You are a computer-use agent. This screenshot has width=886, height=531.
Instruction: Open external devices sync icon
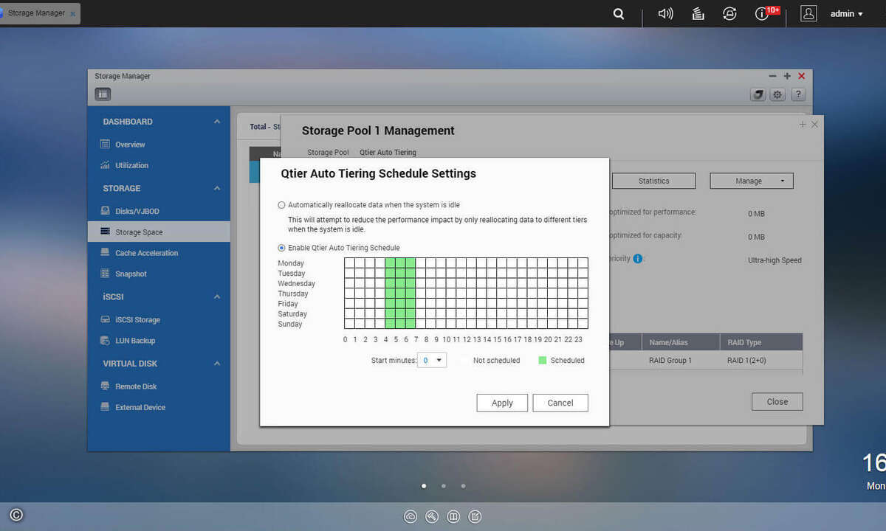[729, 14]
